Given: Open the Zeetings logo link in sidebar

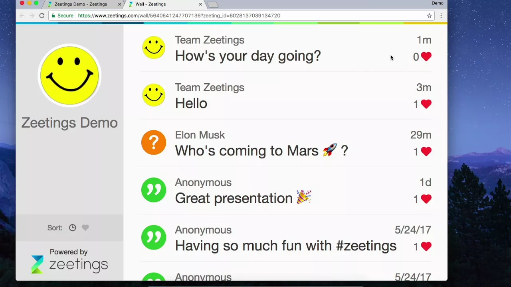Looking at the screenshot, I should click(69, 265).
